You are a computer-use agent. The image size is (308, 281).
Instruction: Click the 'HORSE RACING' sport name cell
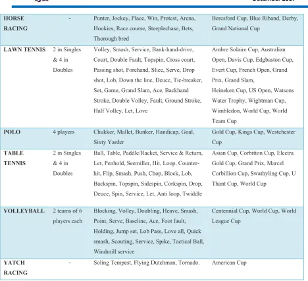point(16,23)
